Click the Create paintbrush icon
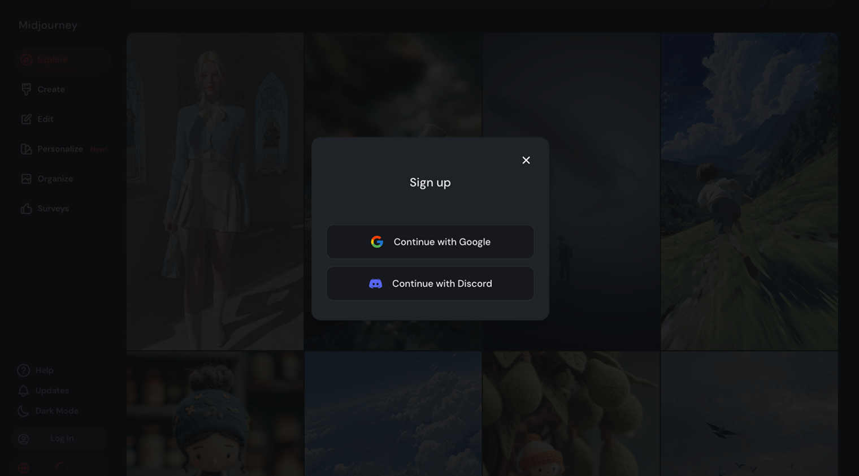This screenshot has width=859, height=476. click(x=26, y=89)
